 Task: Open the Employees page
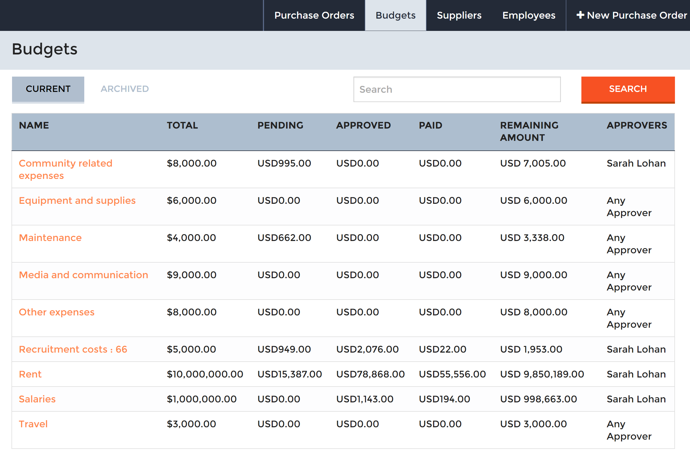(529, 15)
